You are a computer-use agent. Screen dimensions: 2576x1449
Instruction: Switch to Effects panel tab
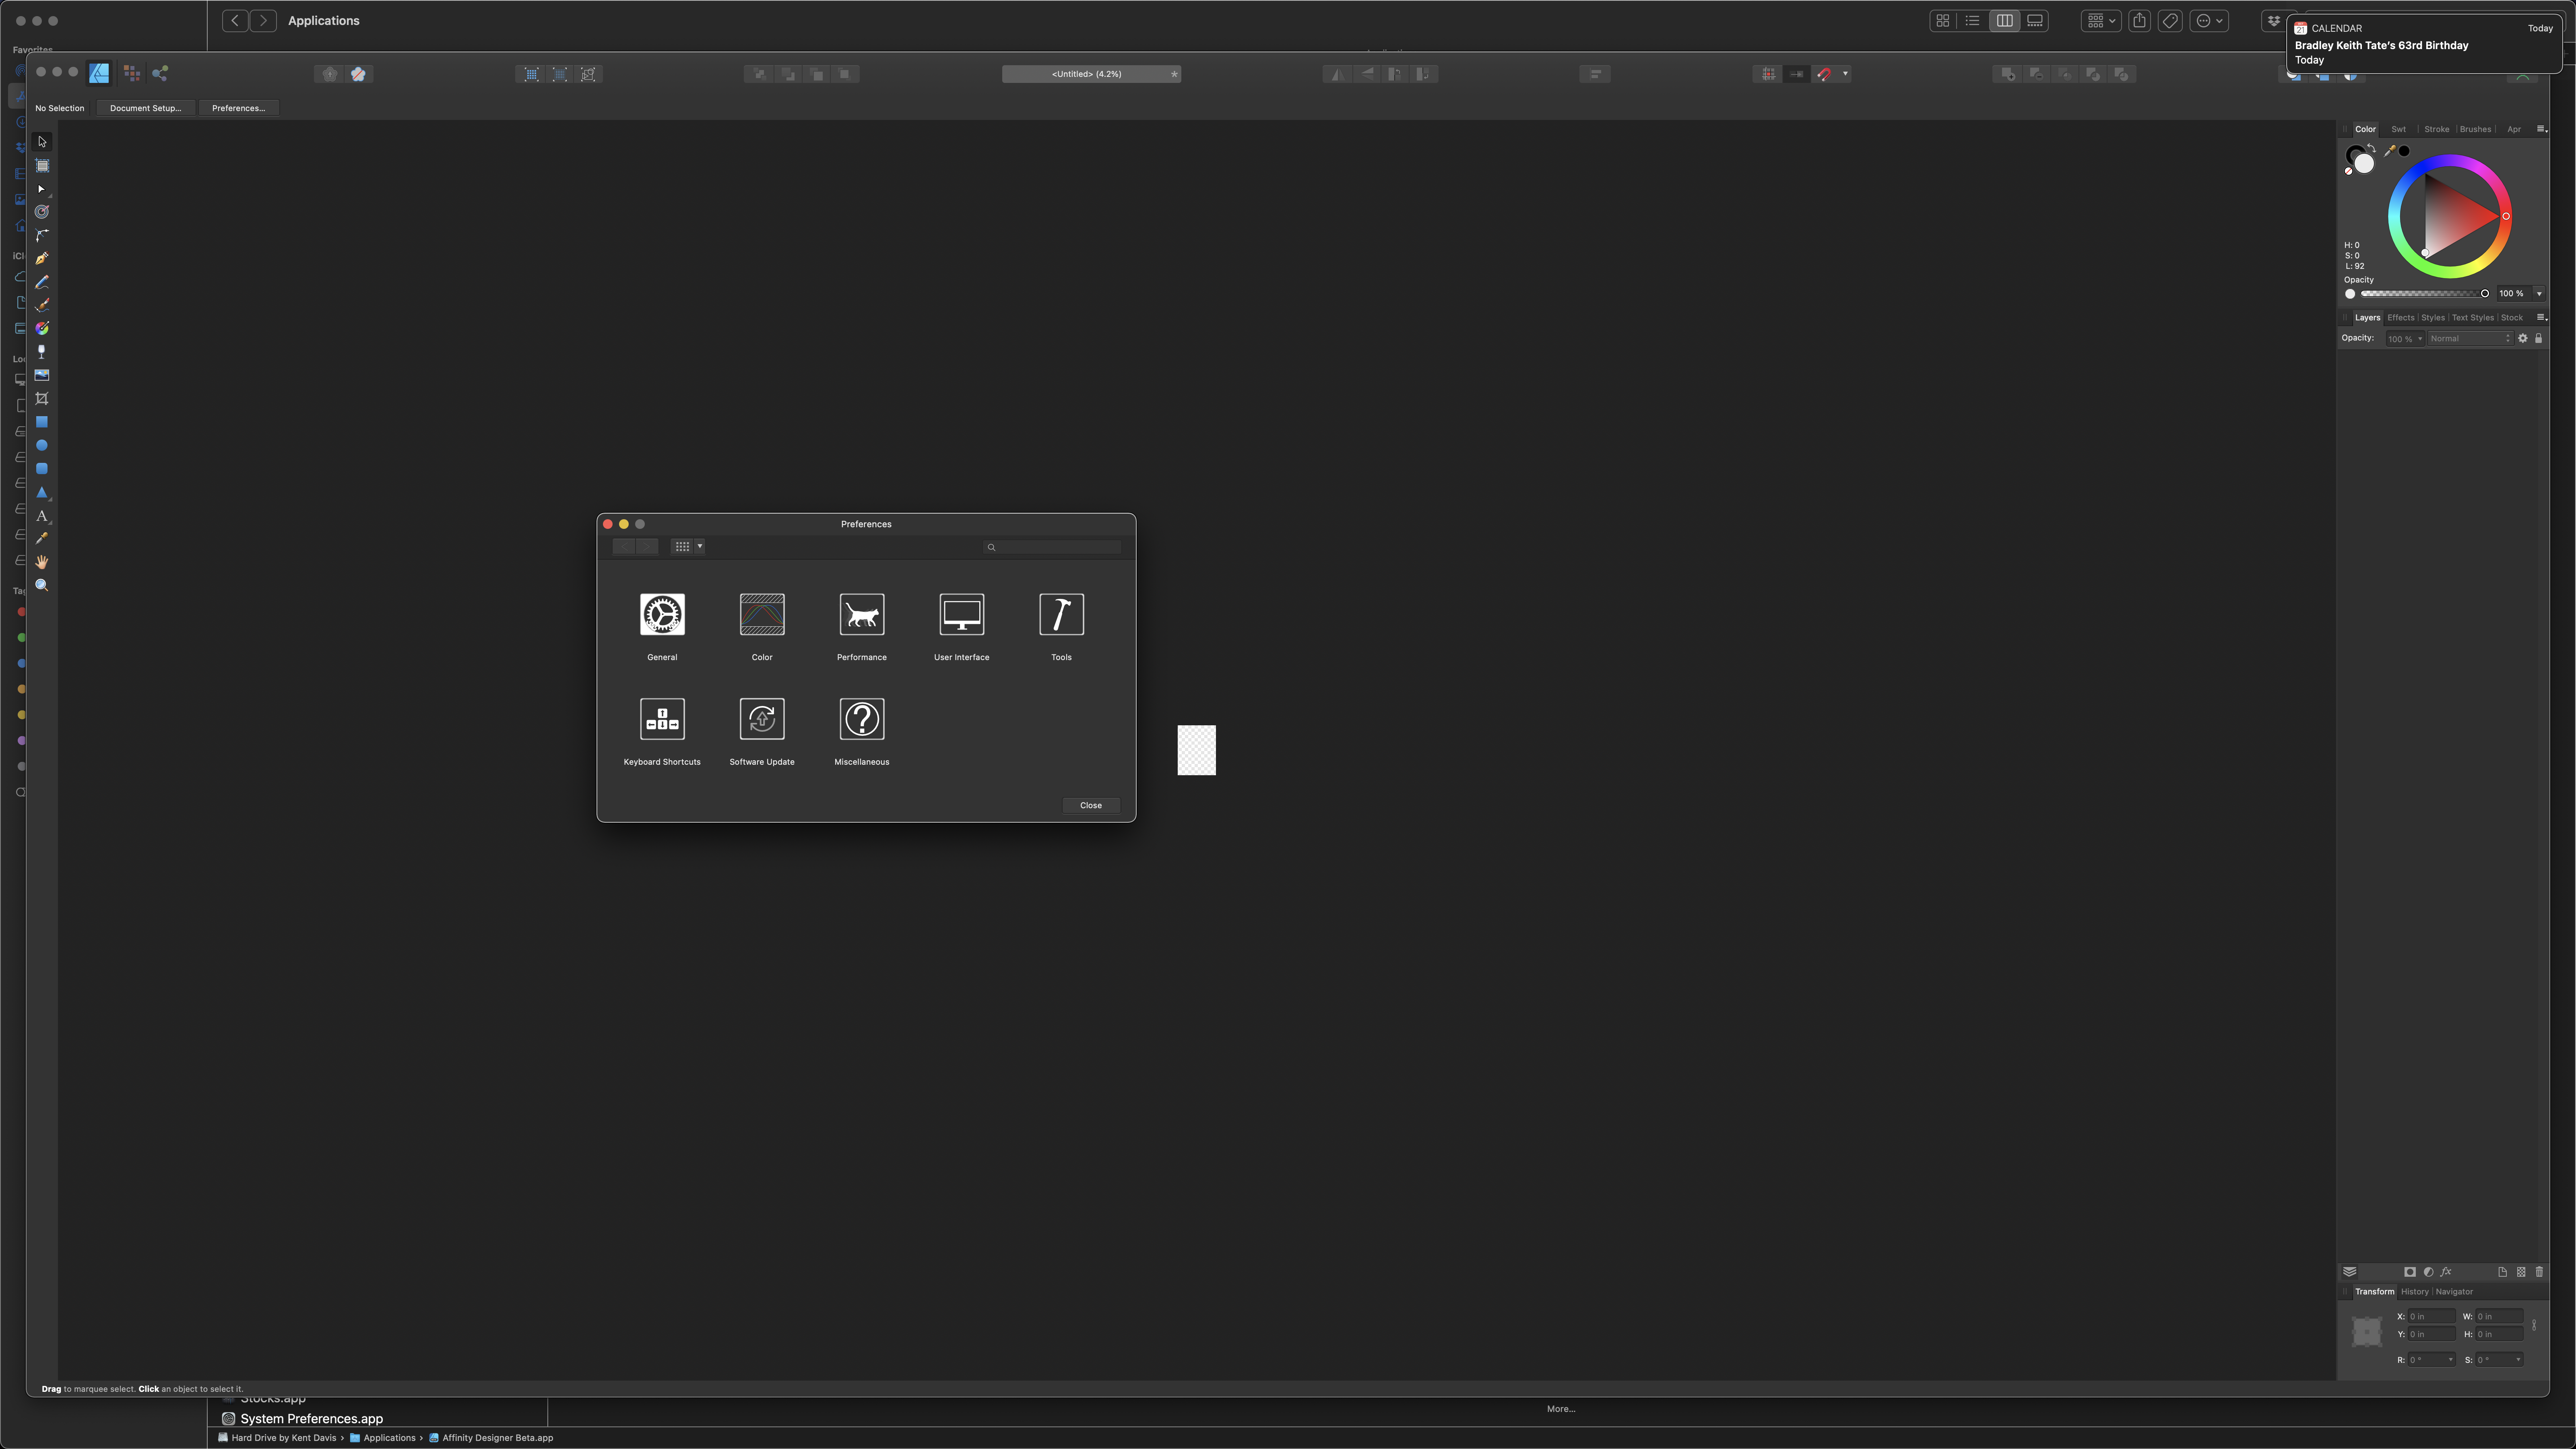(2400, 318)
